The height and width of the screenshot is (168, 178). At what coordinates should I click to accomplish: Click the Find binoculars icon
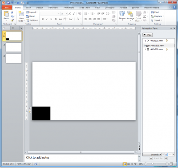(x=152, y=12)
